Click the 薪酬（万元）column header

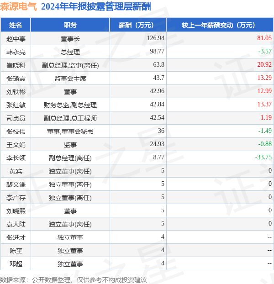point(138,25)
